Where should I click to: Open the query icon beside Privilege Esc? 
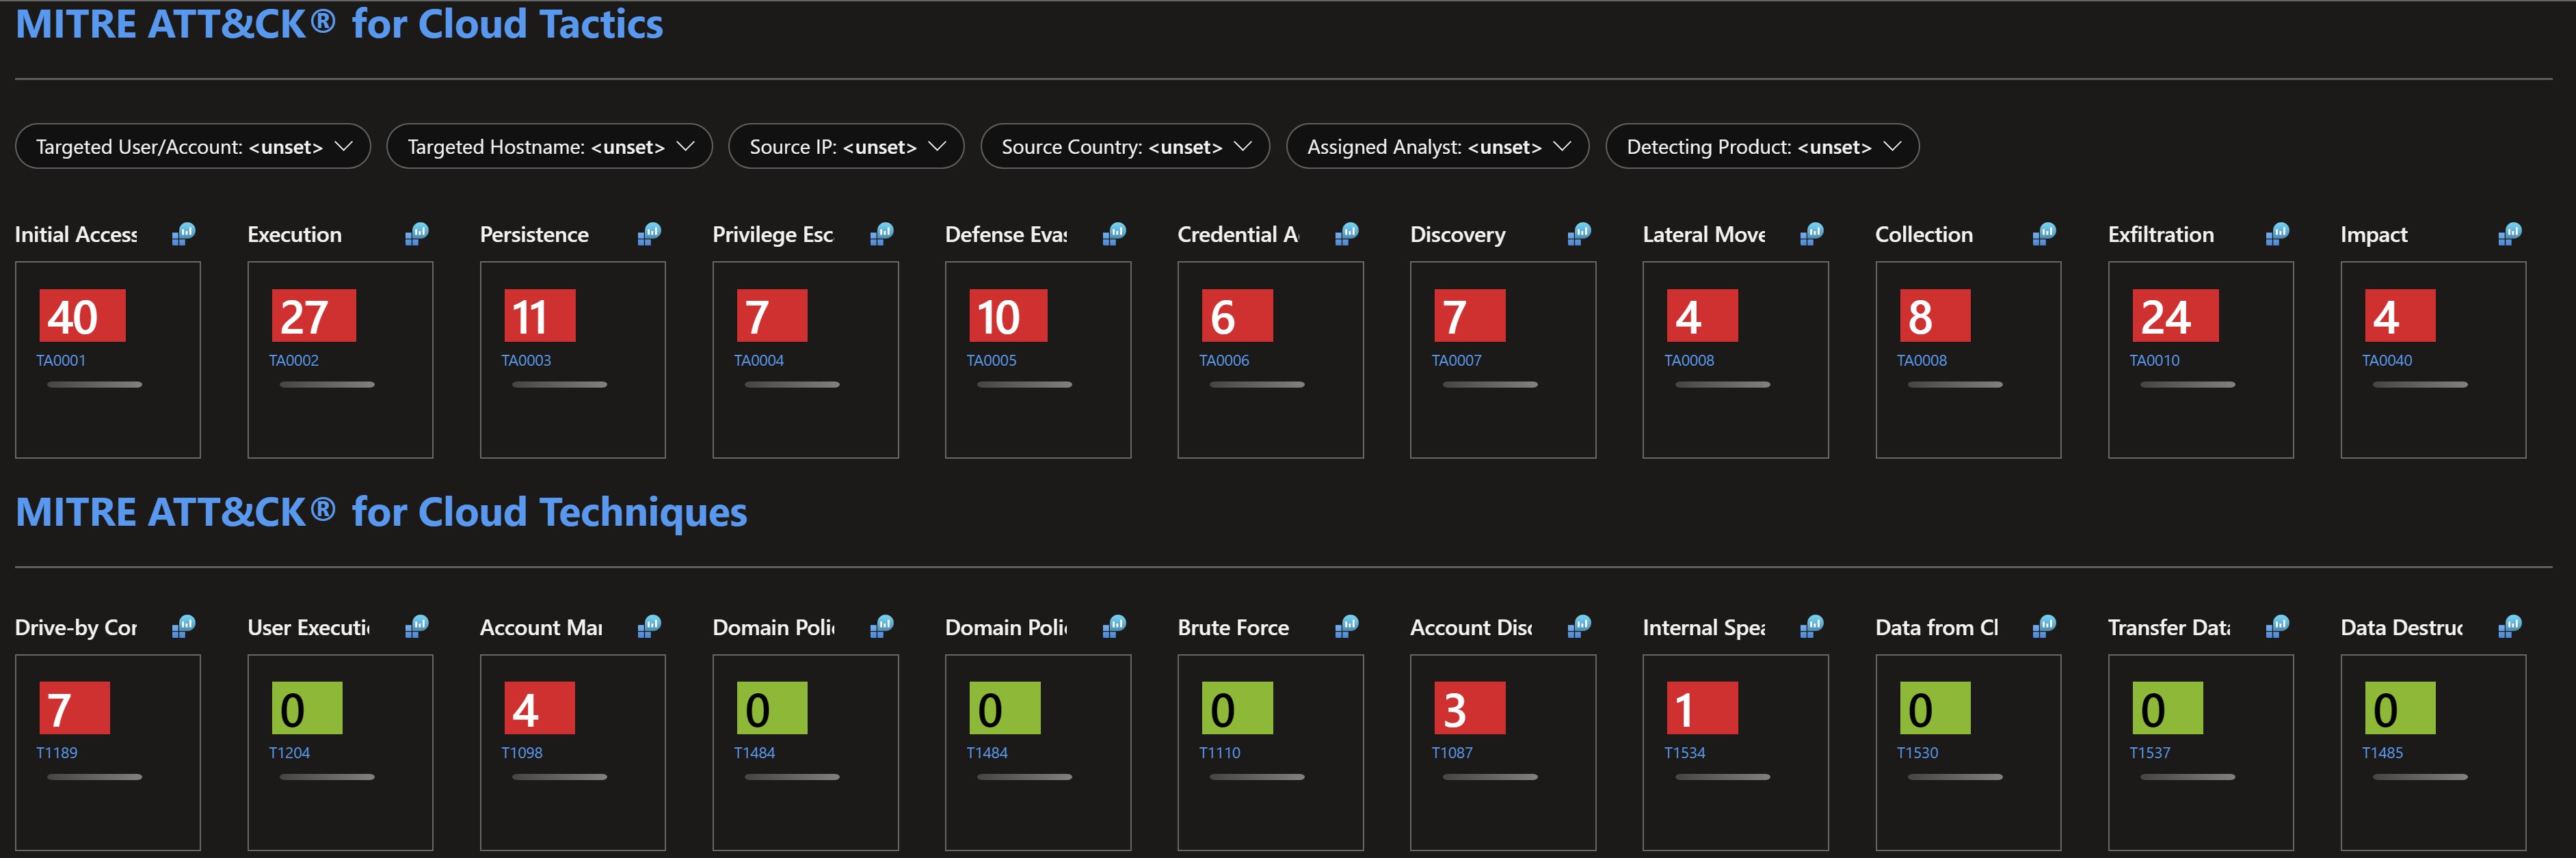[x=882, y=234]
